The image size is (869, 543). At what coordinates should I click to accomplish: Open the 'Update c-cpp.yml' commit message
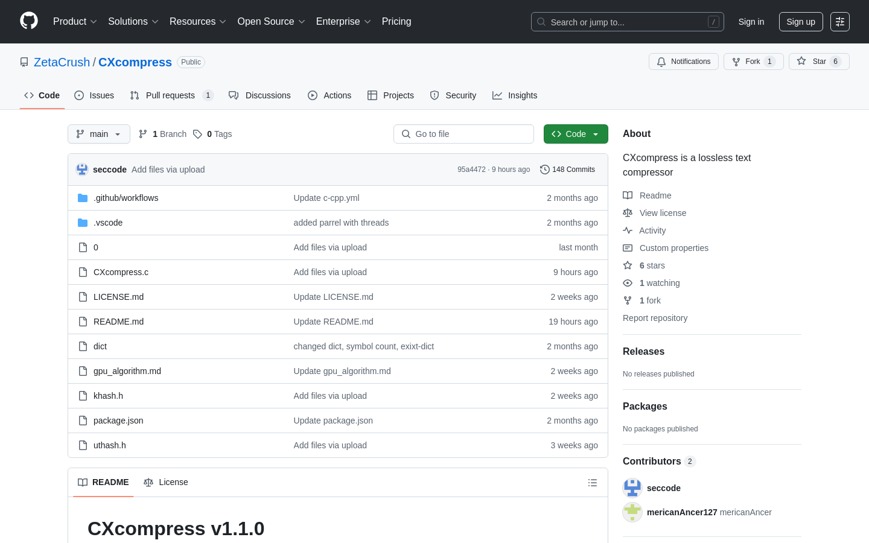coord(326,198)
